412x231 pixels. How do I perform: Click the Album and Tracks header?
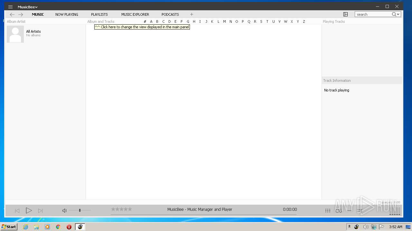(101, 21)
